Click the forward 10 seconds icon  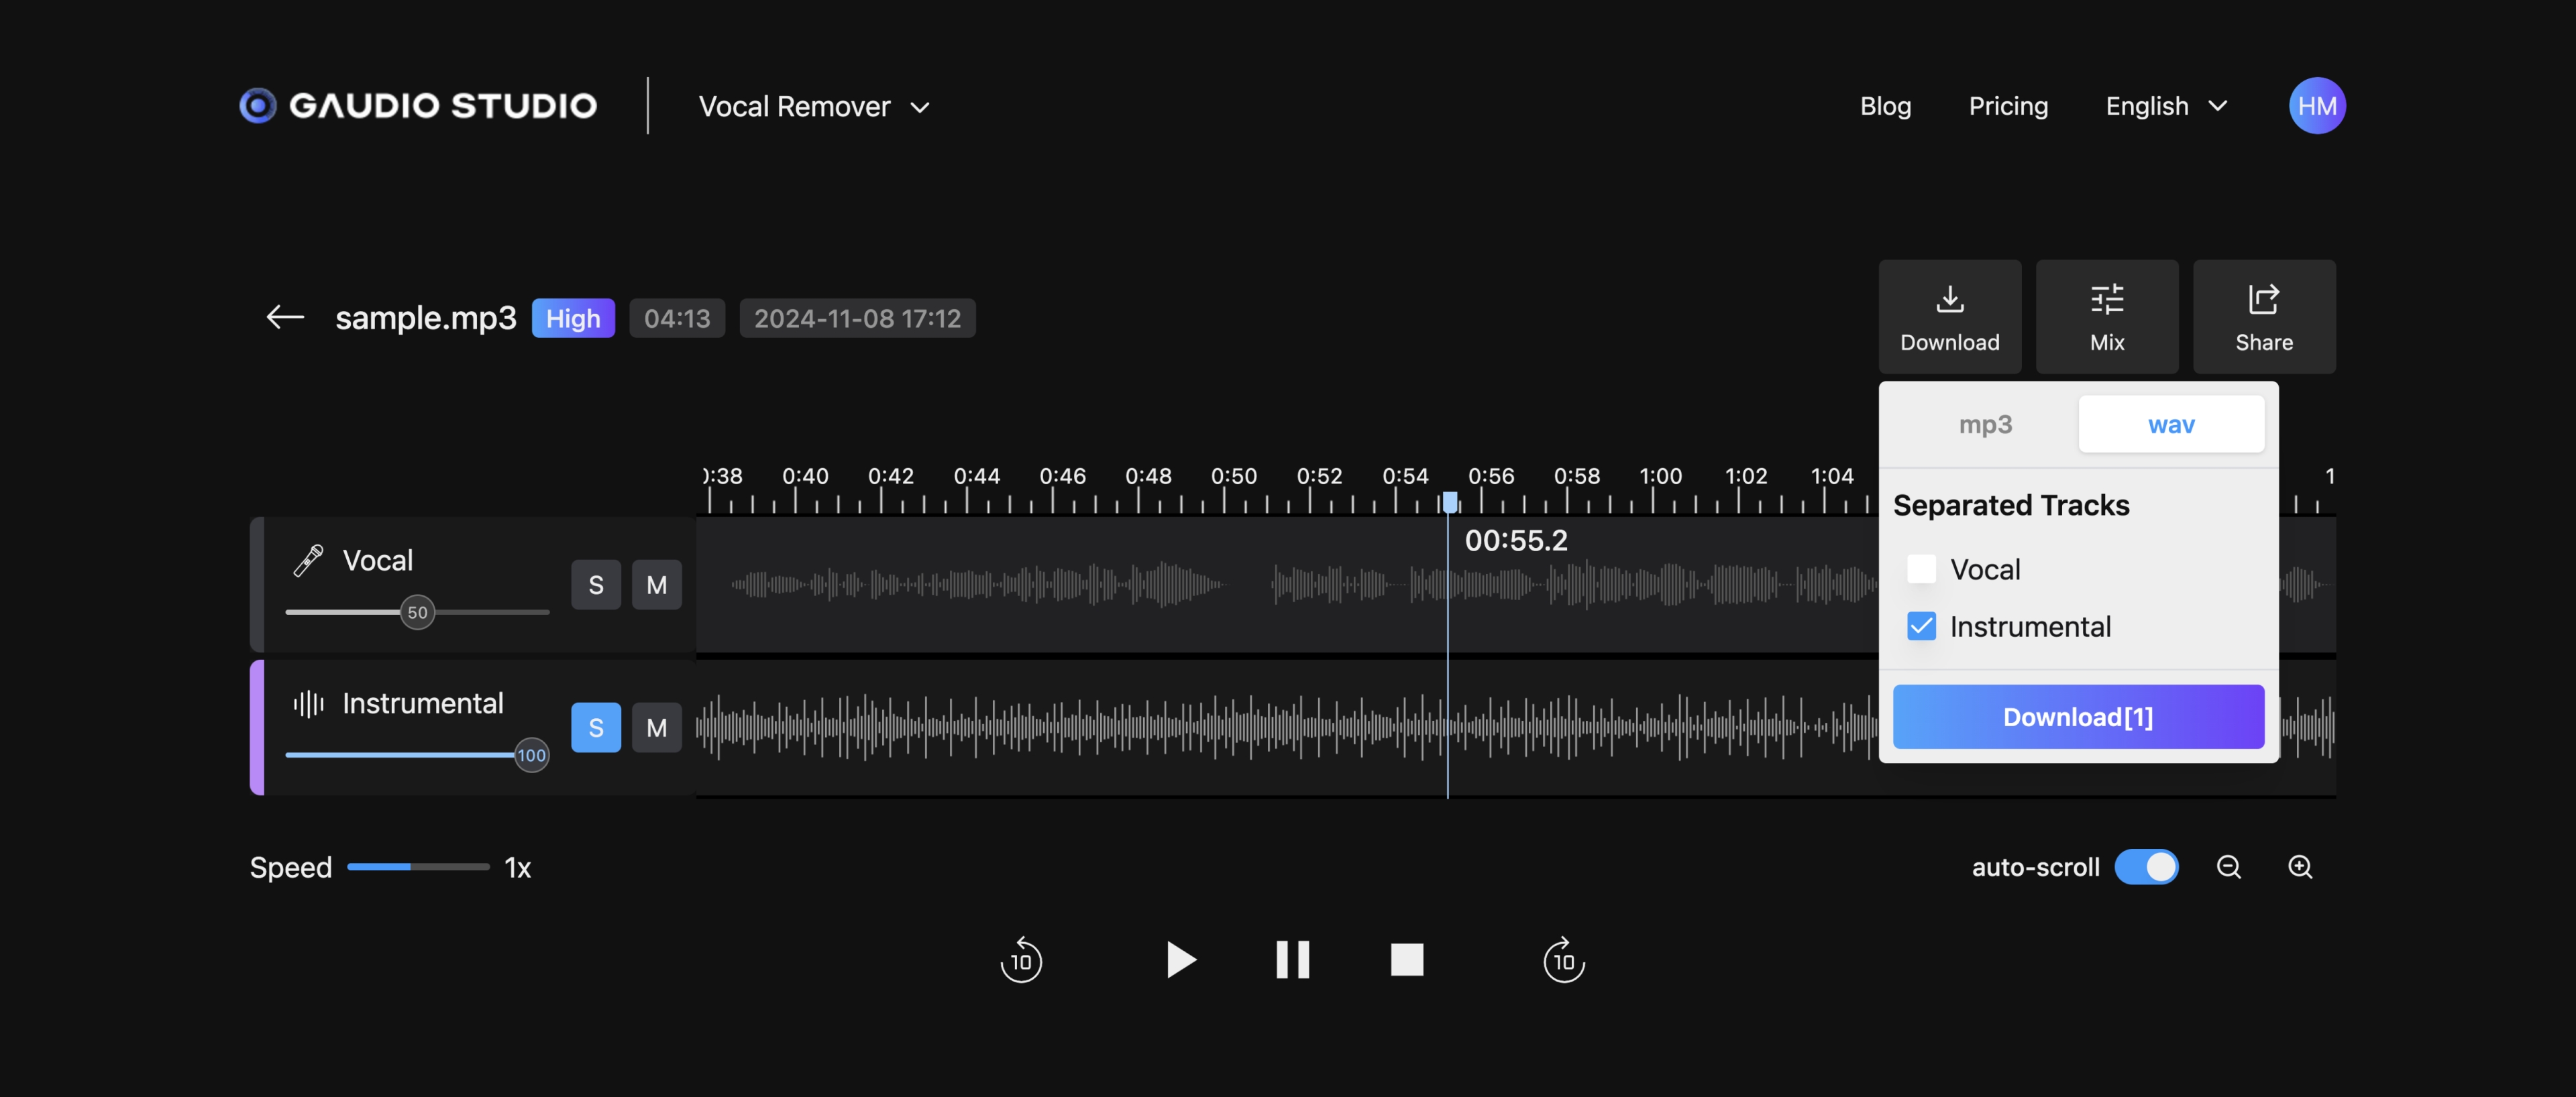1562,959
